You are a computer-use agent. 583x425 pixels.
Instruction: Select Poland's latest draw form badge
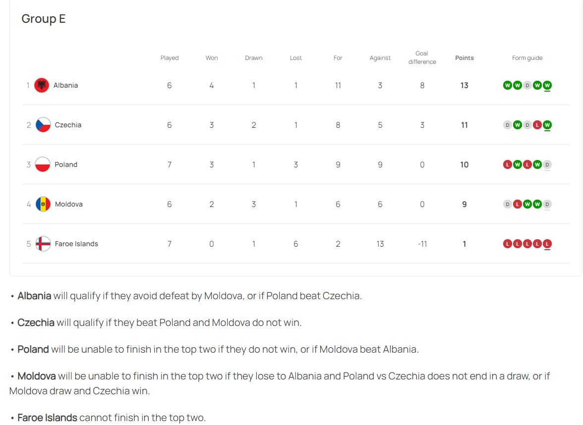[547, 164]
